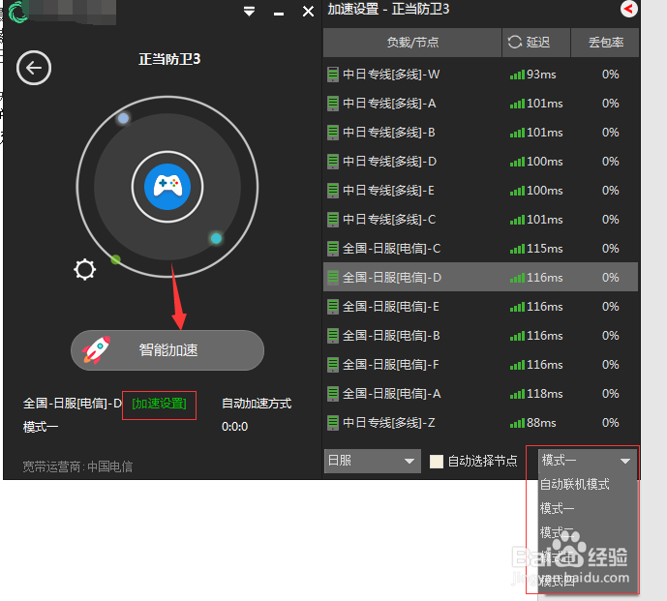Screen dimensions: 667x601
Task: Click server icon of 中日专线[多线]-W
Action: 333,75
